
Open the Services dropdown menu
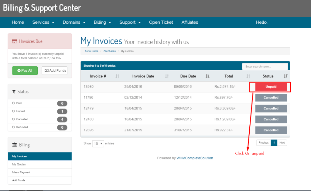coord(43,22)
